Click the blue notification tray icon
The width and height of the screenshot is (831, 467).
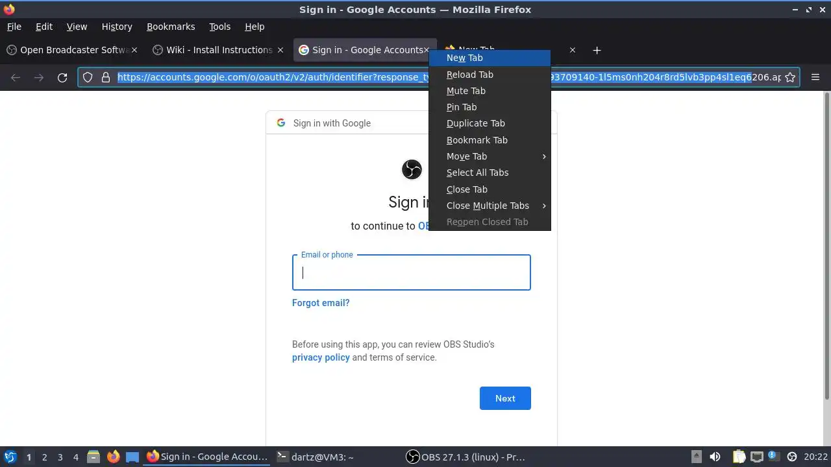point(773,457)
